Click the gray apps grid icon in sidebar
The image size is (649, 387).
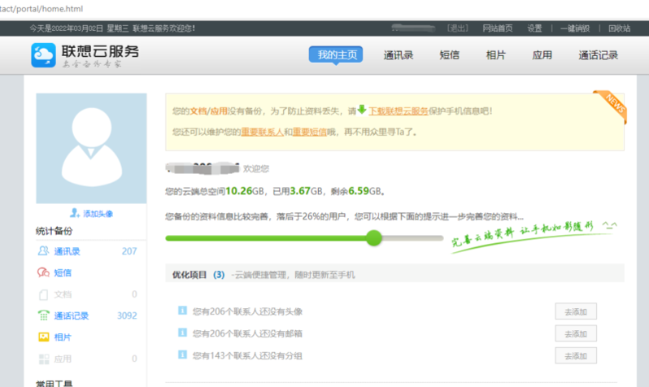pyautogui.click(x=44, y=359)
